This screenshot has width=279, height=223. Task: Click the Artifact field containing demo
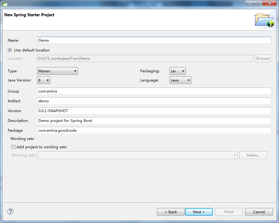(x=154, y=101)
